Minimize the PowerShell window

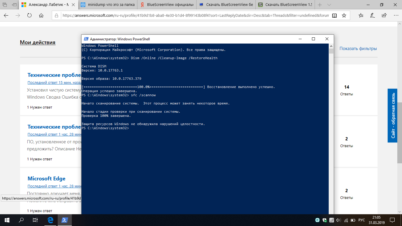coord(300,39)
